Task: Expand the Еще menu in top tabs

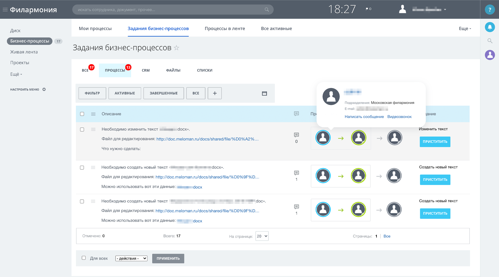Action: [x=465, y=29]
